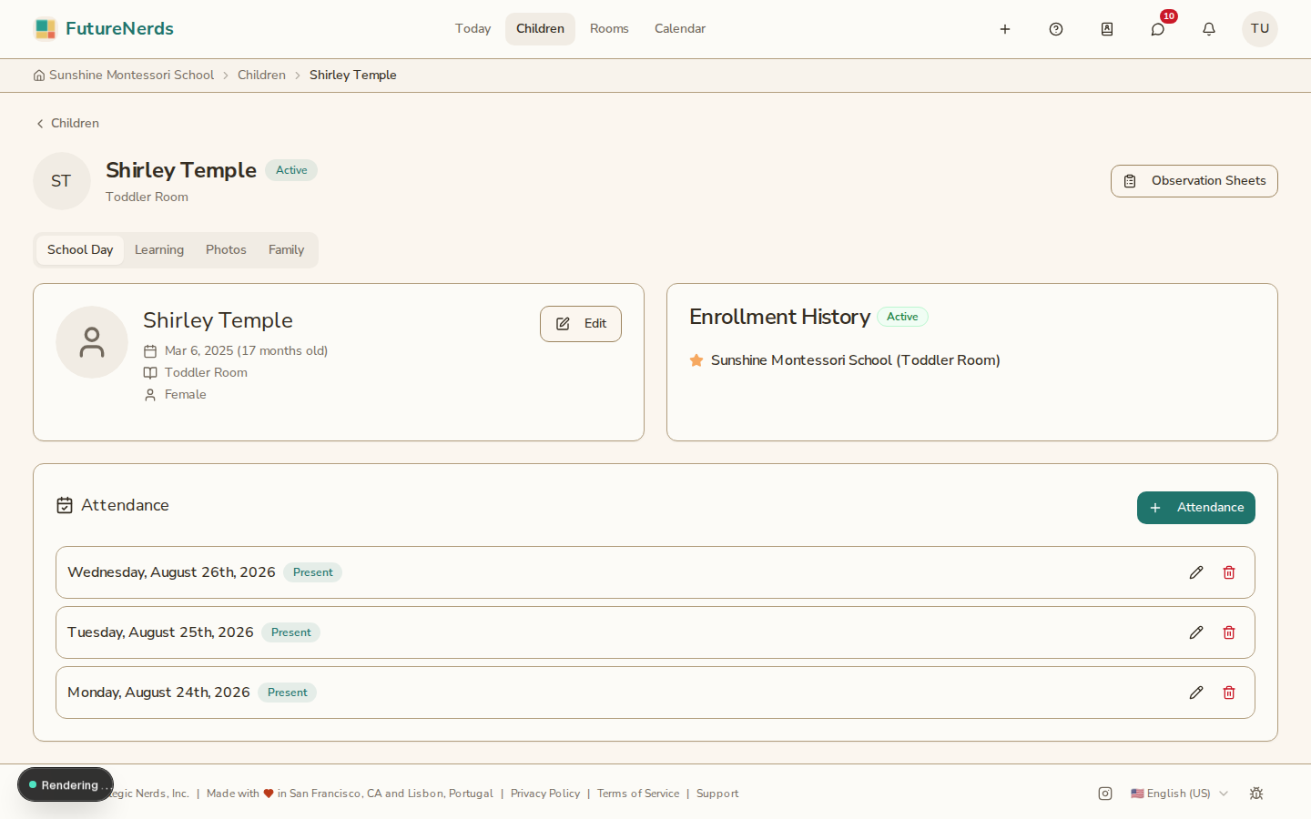Viewport: 1311px width, 819px height.
Task: Add new Attendance with green button
Action: (1196, 508)
